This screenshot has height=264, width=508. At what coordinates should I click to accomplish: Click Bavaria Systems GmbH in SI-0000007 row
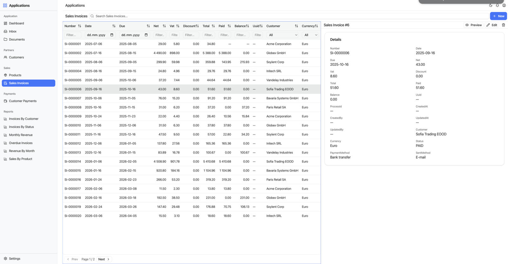click(282, 98)
